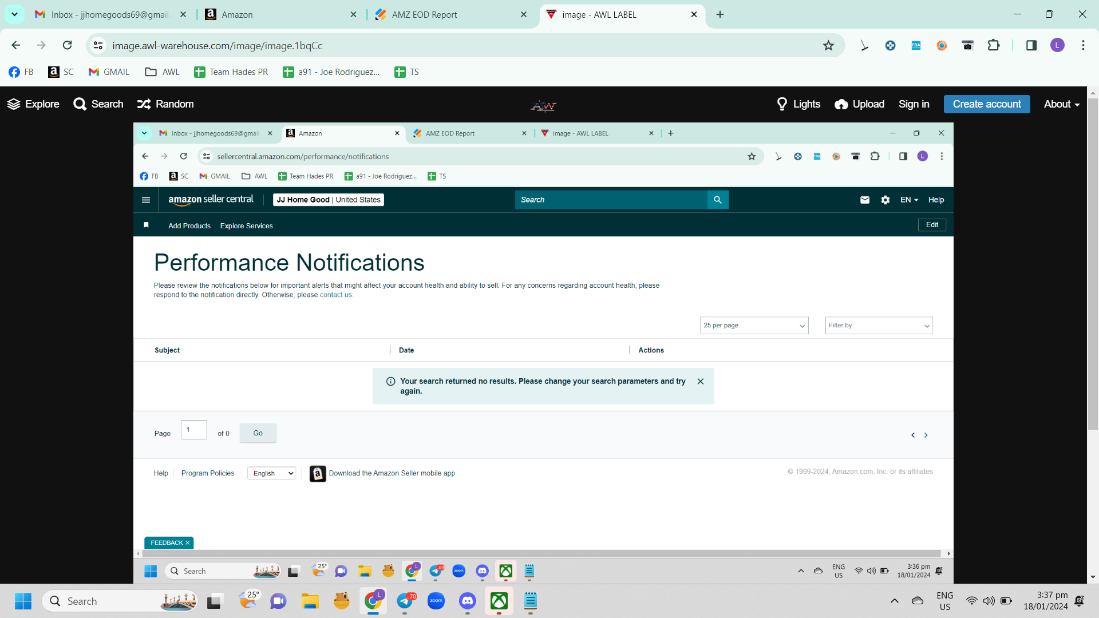Switch to the Amazon browser tab at top
Screen dimensions: 1099x618
click(280, 15)
